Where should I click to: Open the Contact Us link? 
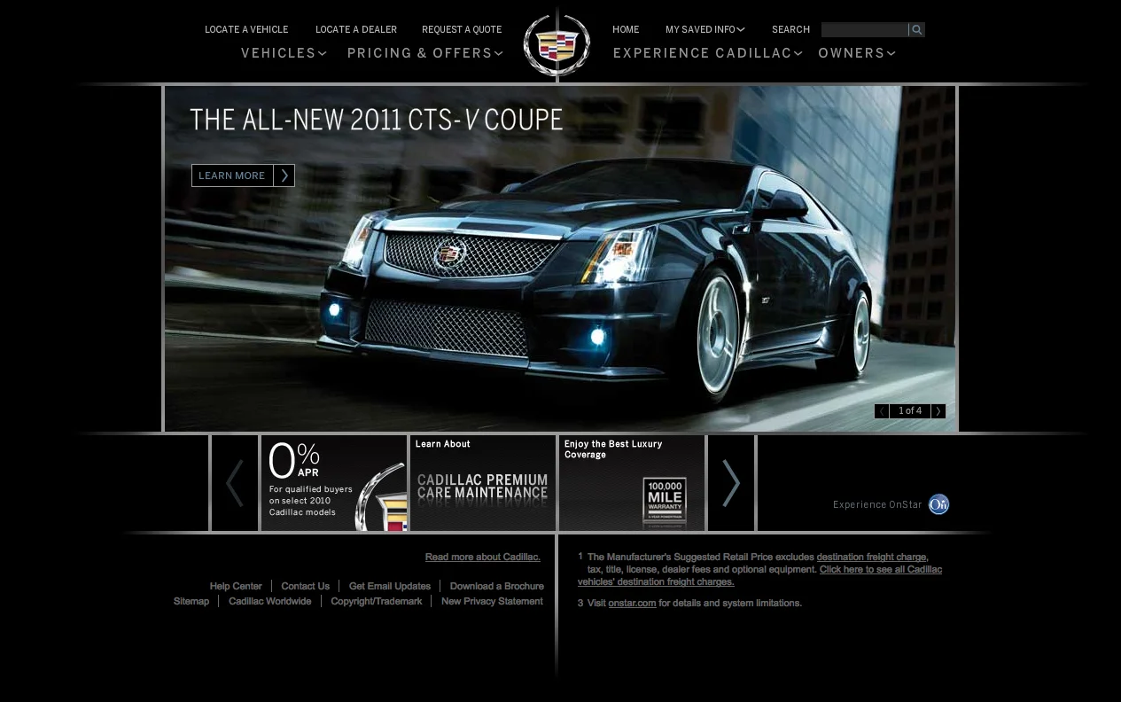pos(305,586)
